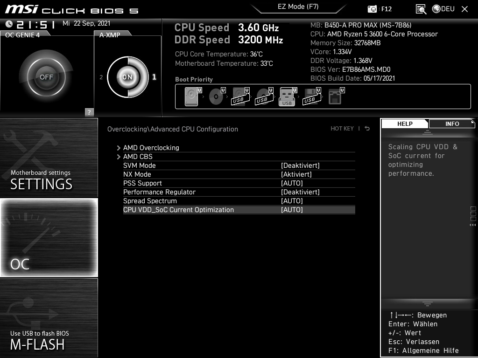Select the HELP tab
This screenshot has width=478, height=358.
[405, 124]
